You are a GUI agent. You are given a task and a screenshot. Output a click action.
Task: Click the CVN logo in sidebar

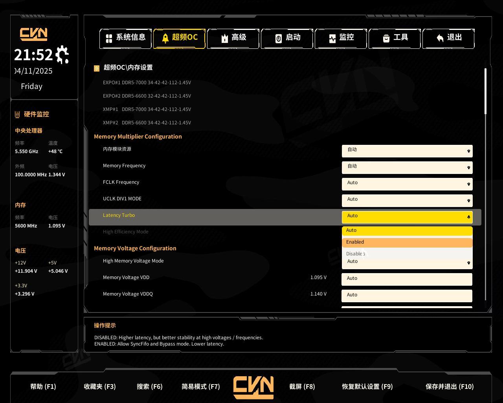click(x=34, y=34)
